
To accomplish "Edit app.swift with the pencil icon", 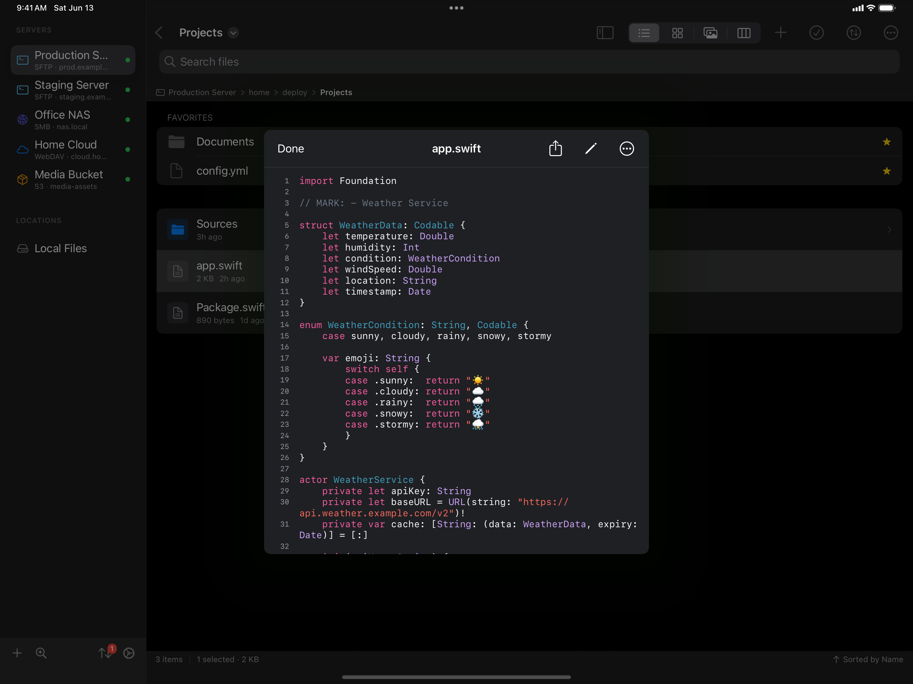I will point(591,148).
